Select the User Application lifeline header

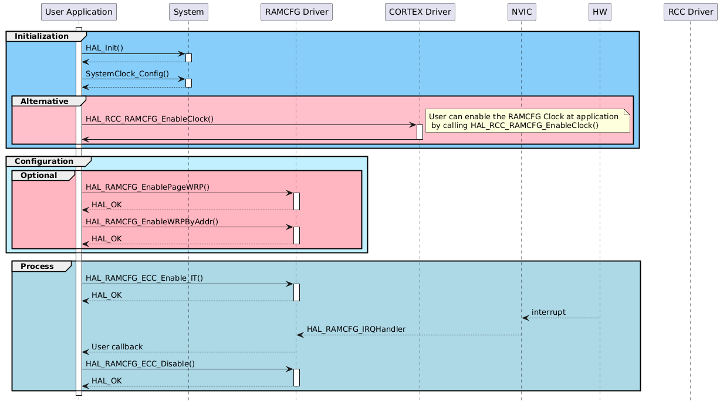click(x=79, y=12)
